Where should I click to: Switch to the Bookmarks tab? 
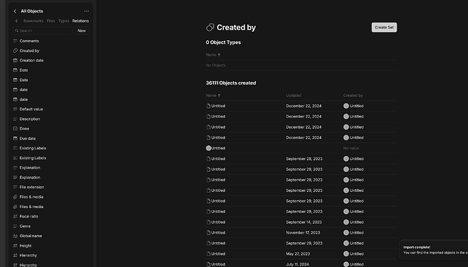(33, 21)
